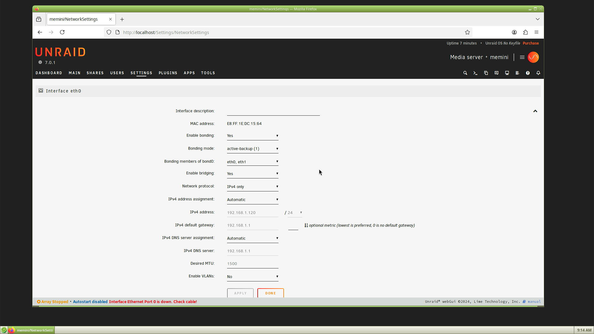Open the Firefox extensions icon
The height and width of the screenshot is (334, 594).
(525, 32)
